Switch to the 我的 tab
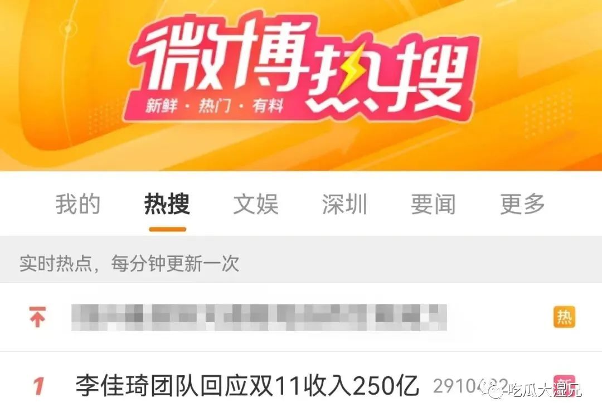This screenshot has height=417, width=602. coord(78,204)
